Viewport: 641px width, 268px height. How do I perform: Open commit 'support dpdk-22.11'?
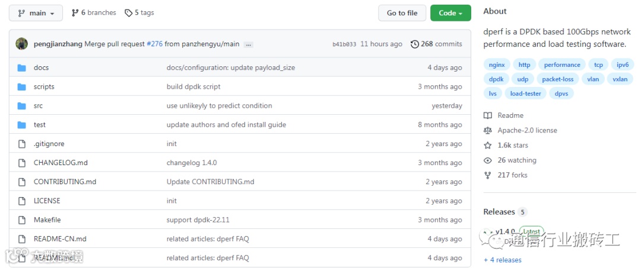(198, 220)
